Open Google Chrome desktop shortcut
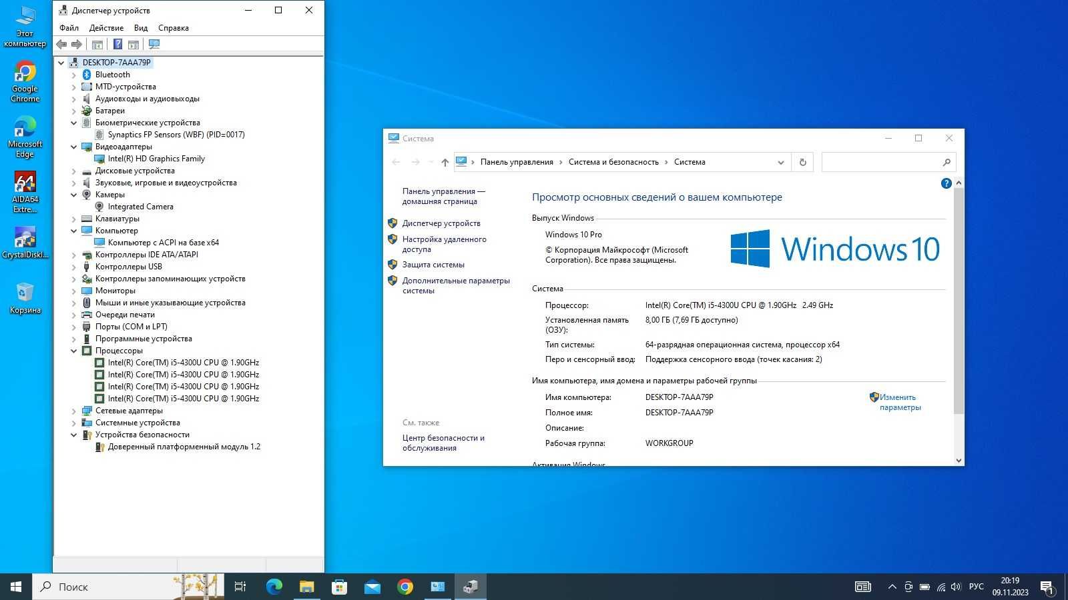The width and height of the screenshot is (1068, 600). [x=25, y=81]
